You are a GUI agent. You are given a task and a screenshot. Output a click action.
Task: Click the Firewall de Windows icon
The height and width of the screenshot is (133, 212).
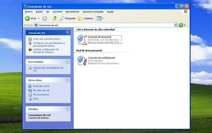(30, 50)
